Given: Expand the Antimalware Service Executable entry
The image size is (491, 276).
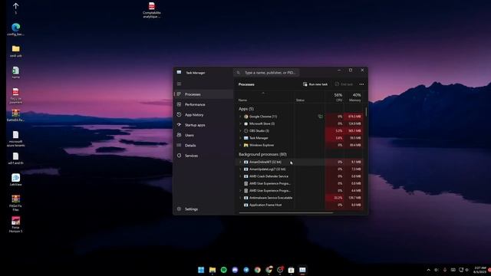Looking at the screenshot, I should click(x=240, y=198).
